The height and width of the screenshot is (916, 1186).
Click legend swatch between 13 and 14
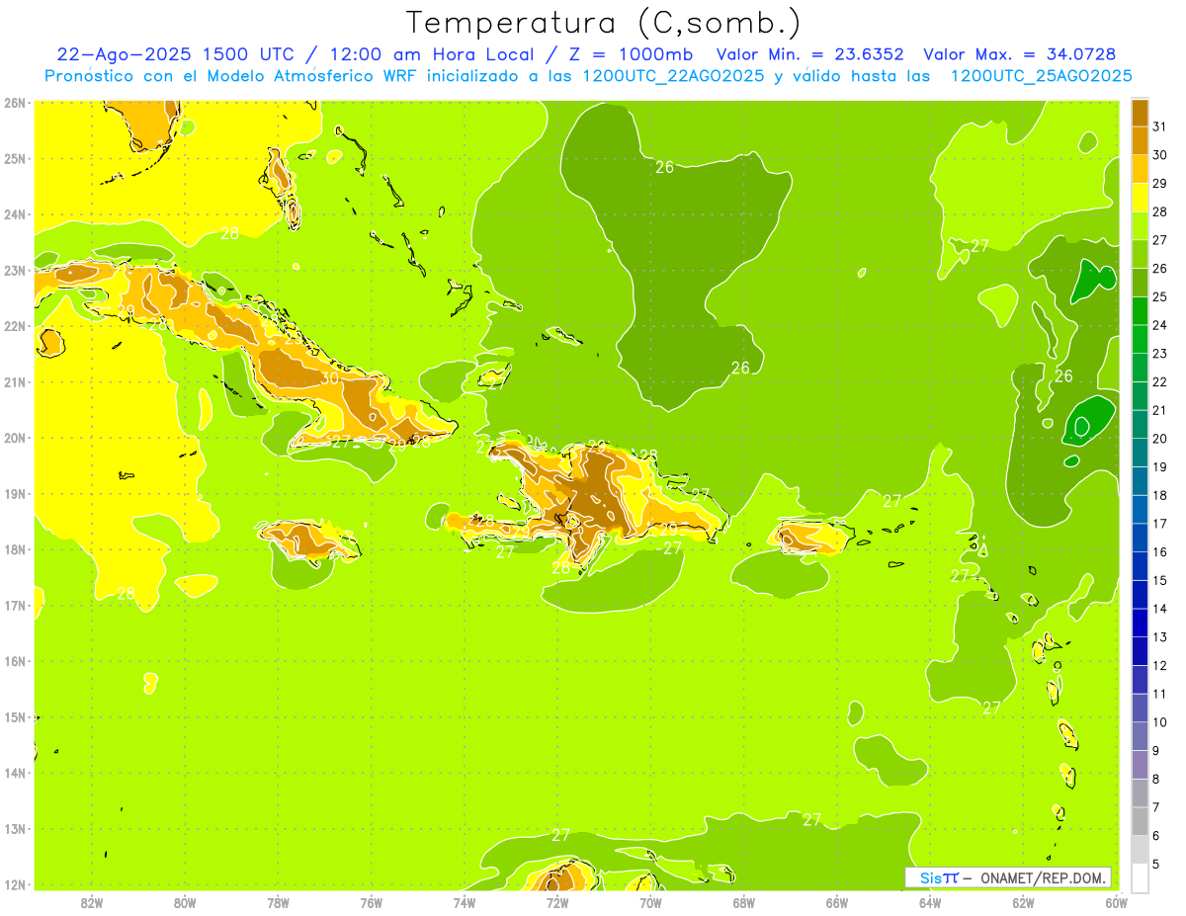coord(1140,623)
